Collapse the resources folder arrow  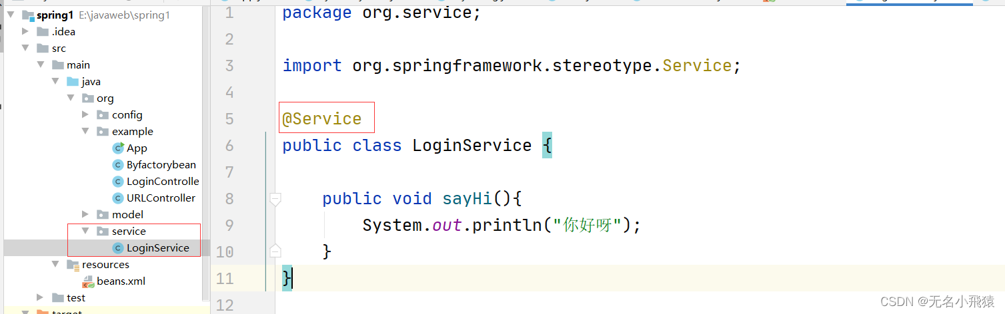[55, 264]
